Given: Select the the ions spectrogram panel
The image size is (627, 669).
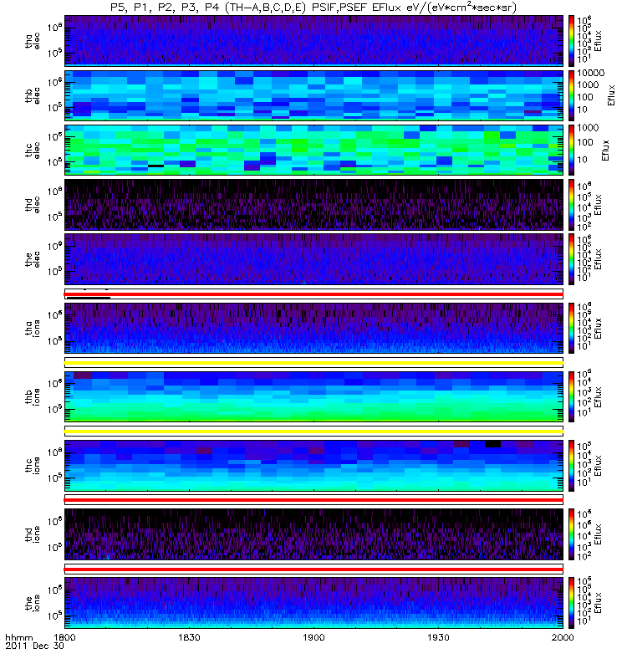Looking at the screenshot, I should tap(313, 603).
